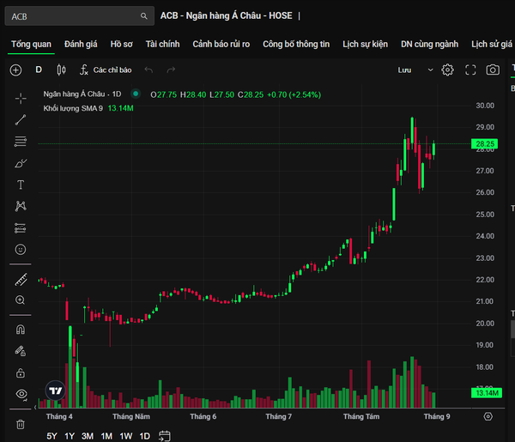Screen dimensions: 515x442
Task: Click the Khối lượng SMA 9 legend
Action: [x=73, y=108]
